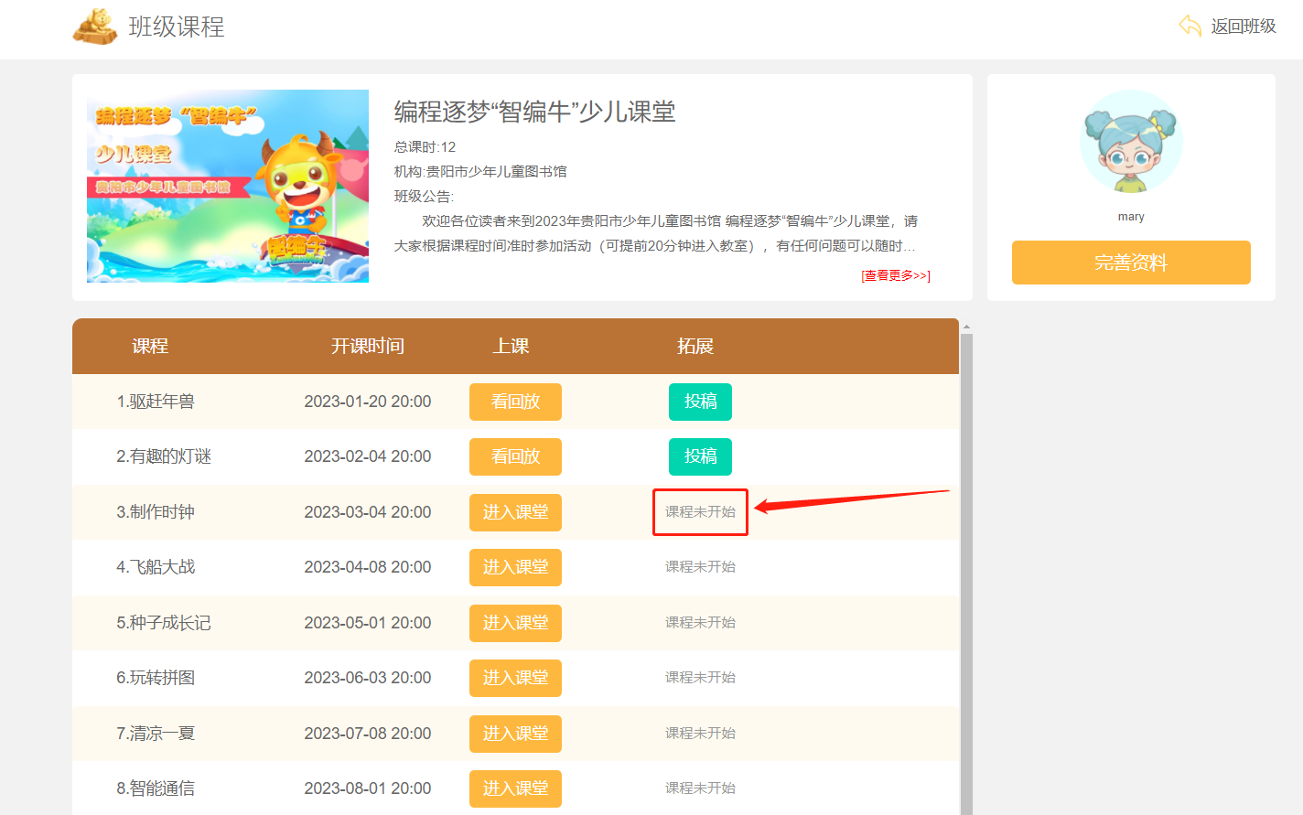Click mary's avatar picture
This screenshot has width=1303, height=815.
pos(1131,142)
